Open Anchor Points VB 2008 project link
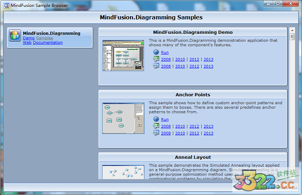Viewport: 302px width, 195px height. click(x=166, y=133)
